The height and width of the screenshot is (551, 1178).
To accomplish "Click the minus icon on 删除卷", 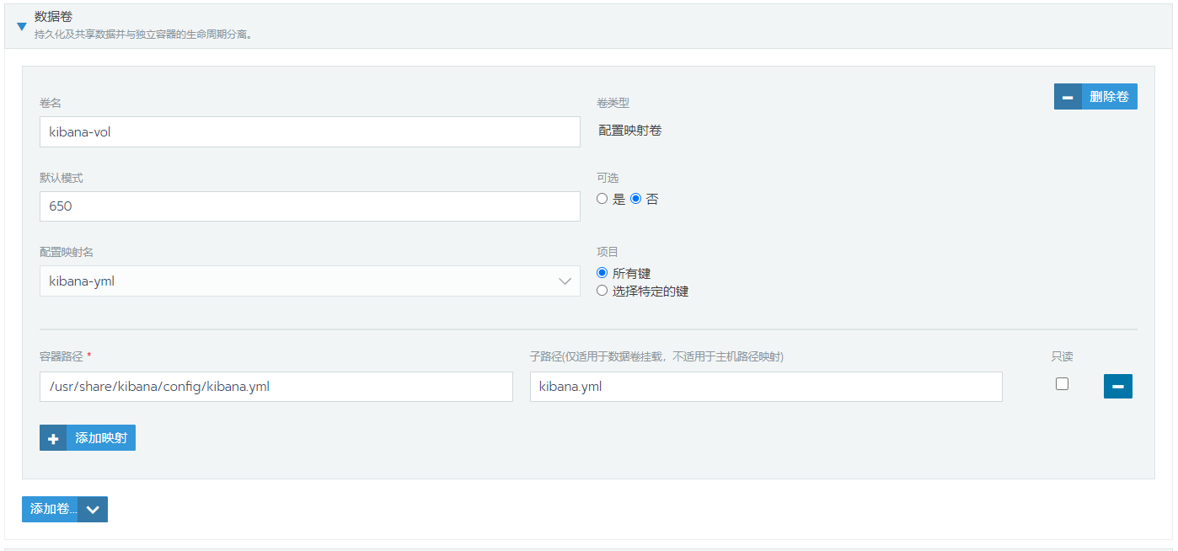I will click(x=1068, y=97).
